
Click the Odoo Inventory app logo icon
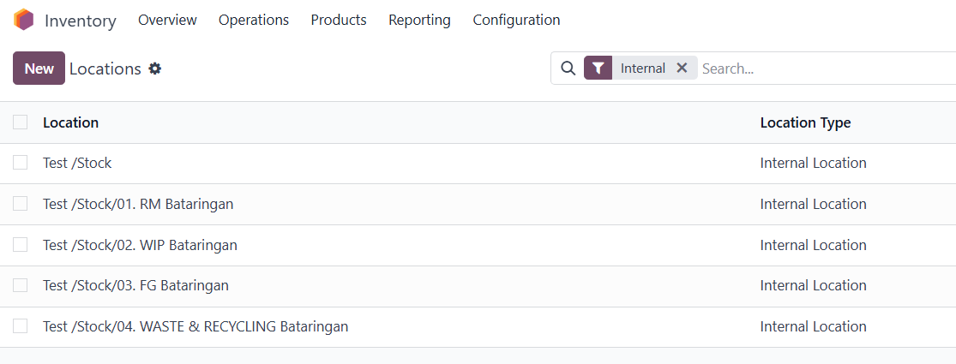[x=24, y=20]
